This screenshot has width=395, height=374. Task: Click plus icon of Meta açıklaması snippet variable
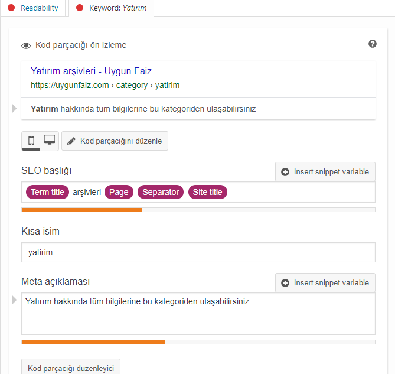click(x=285, y=283)
